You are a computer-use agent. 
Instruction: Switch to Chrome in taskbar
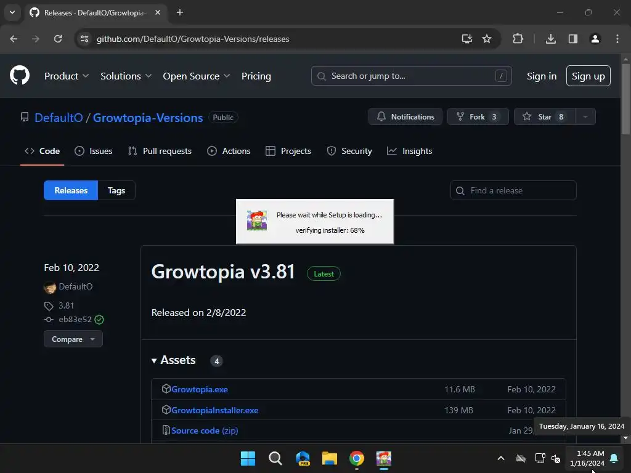coord(357,458)
